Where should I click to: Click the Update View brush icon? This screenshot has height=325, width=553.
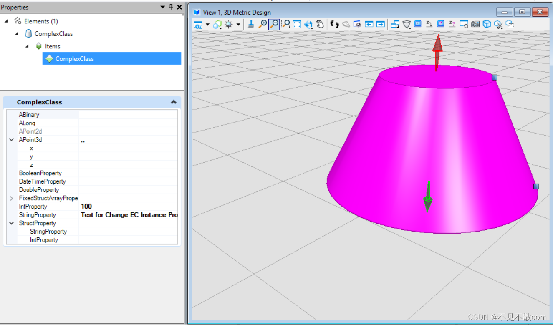251,24
